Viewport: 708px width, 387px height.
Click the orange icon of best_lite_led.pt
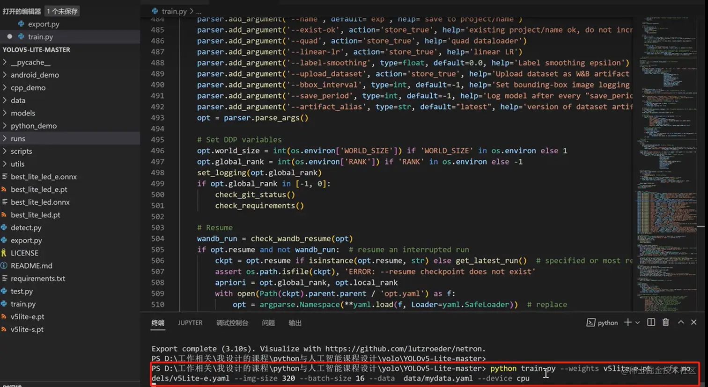coord(4,215)
